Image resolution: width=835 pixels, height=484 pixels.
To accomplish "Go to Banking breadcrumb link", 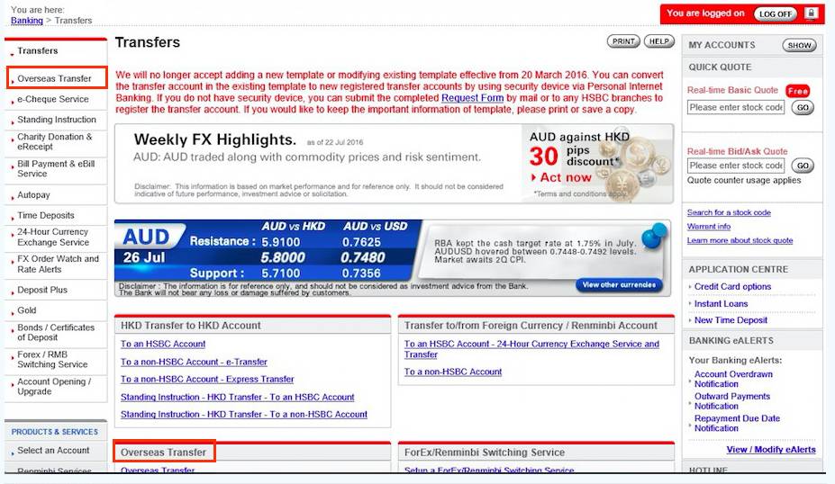I will [x=27, y=20].
